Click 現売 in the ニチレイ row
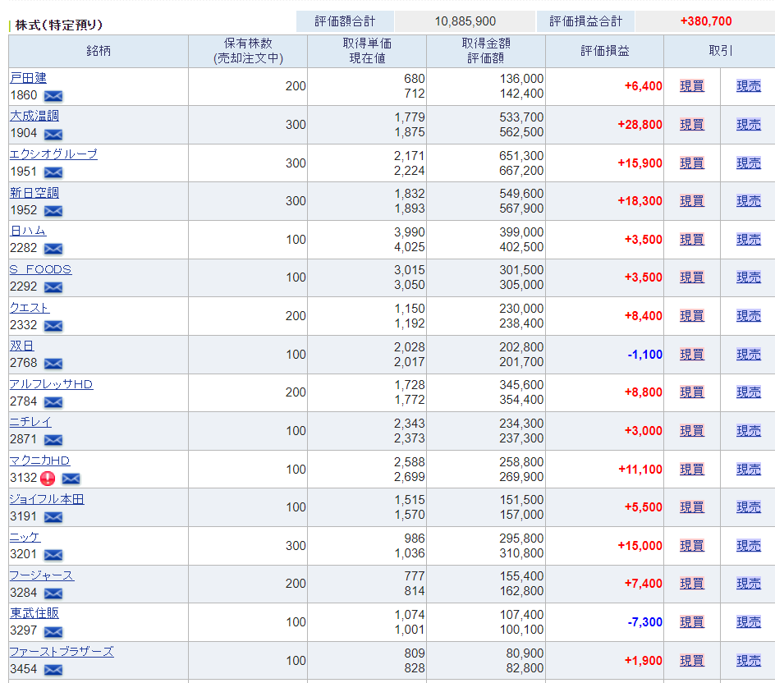 [x=749, y=431]
